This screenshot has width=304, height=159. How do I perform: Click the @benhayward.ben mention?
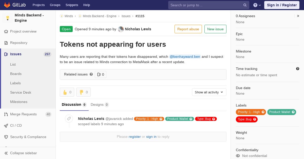coord(185,57)
